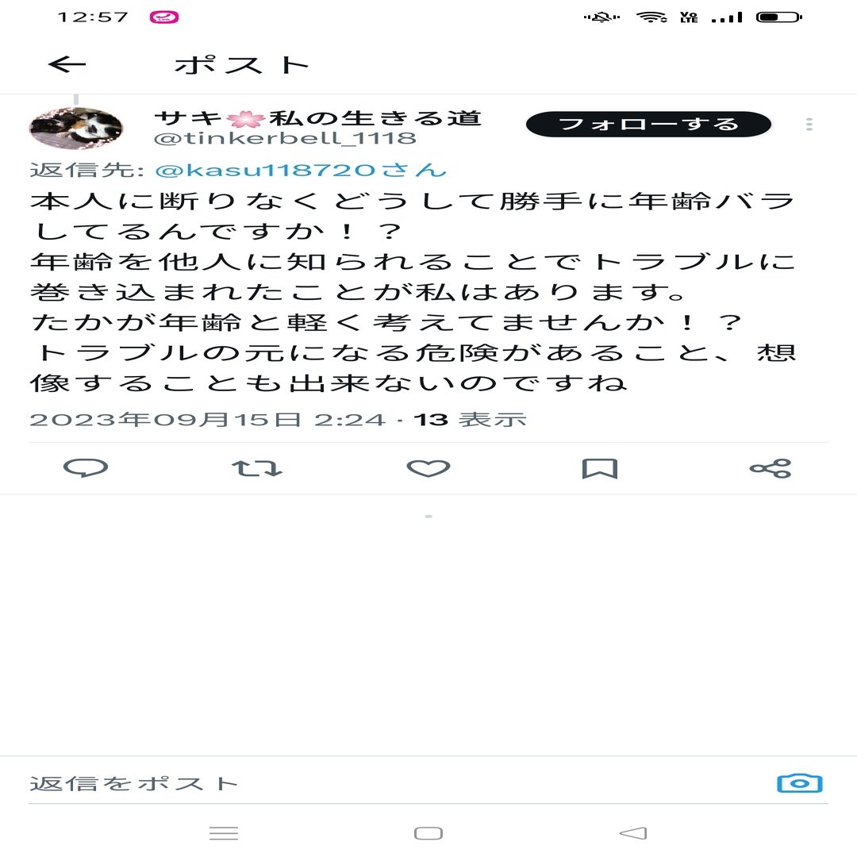This screenshot has width=857, height=857.
Task: Like the post with heart icon
Action: (428, 468)
